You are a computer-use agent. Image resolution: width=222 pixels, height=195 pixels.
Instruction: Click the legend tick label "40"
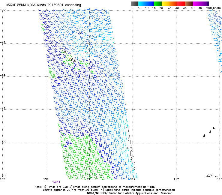[x=193, y=8]
